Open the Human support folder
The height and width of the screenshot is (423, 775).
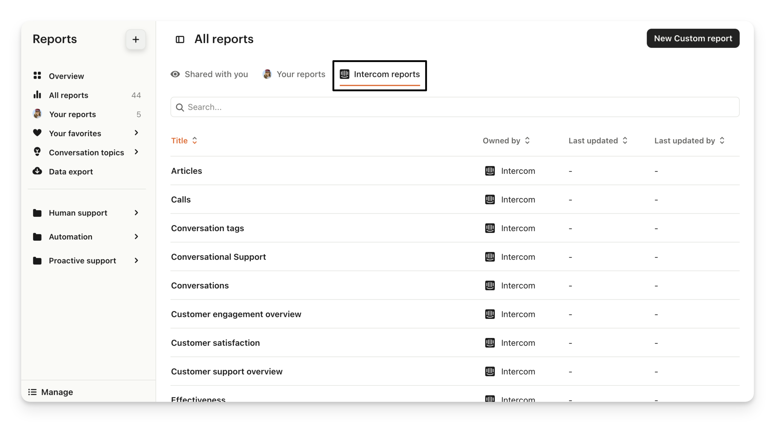point(78,213)
